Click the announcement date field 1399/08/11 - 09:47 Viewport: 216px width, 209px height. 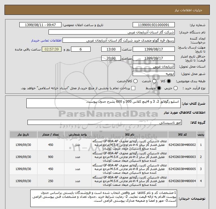pos(40,25)
